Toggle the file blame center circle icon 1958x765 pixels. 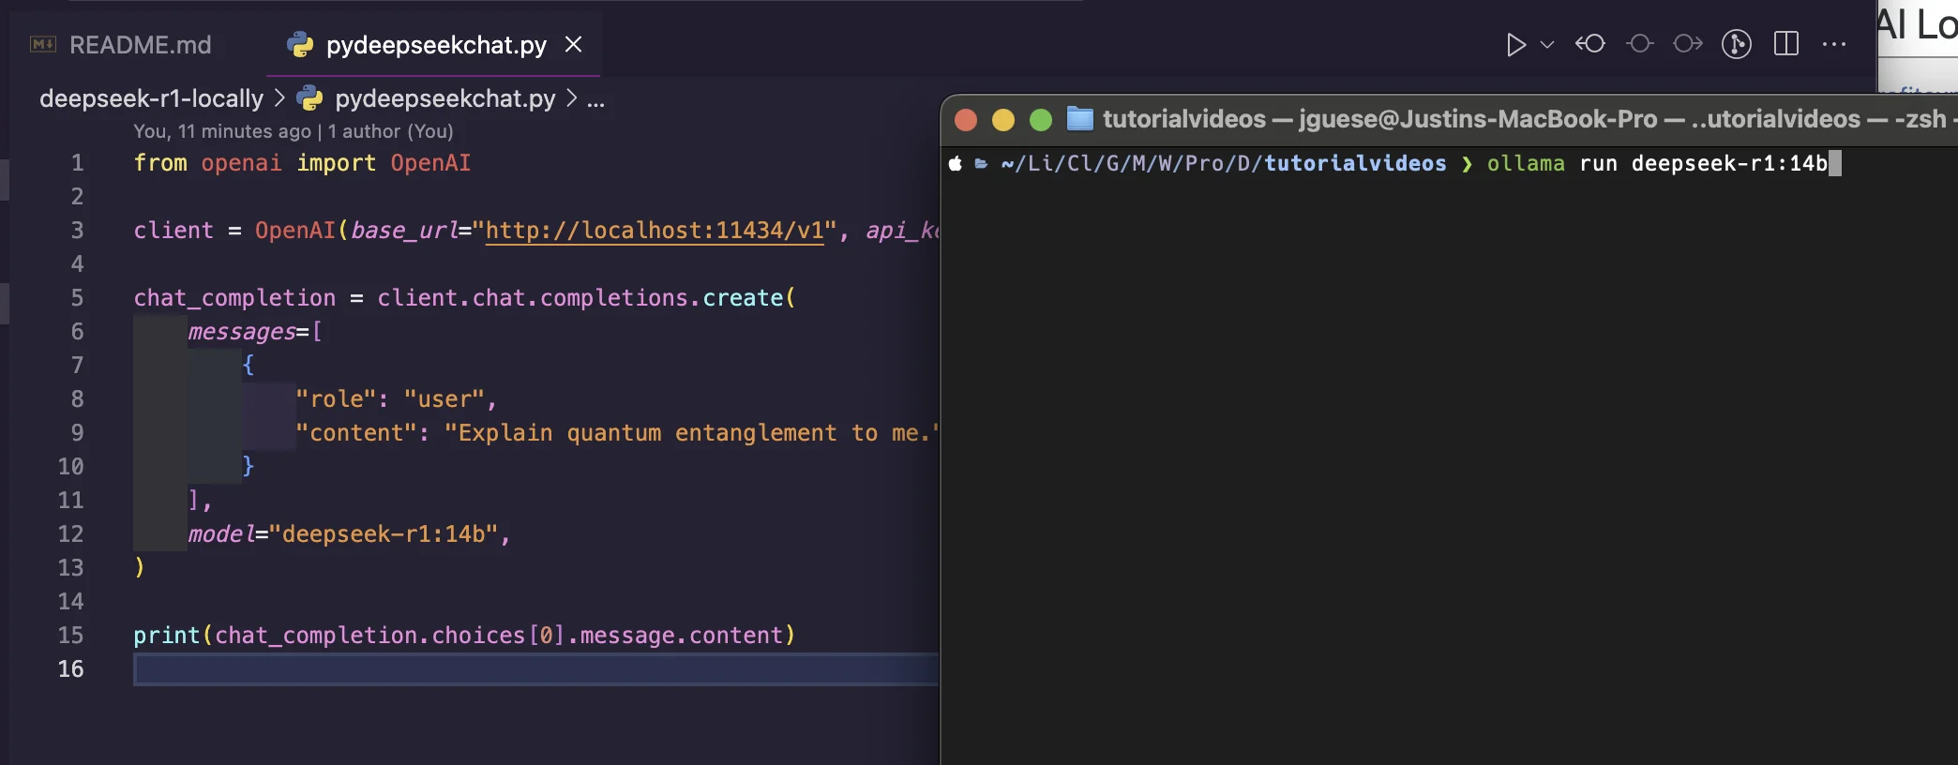[x=1640, y=44]
